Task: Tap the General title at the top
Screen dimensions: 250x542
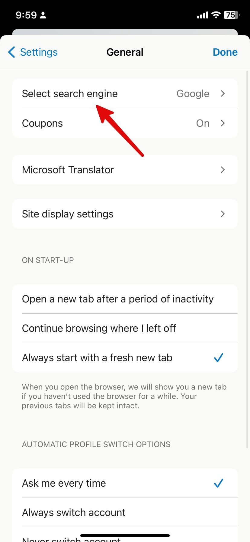Action: pos(125,52)
